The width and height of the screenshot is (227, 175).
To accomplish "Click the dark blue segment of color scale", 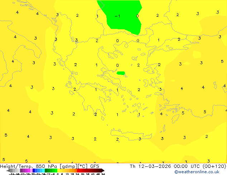I will pyautogui.click(x=34, y=170).
